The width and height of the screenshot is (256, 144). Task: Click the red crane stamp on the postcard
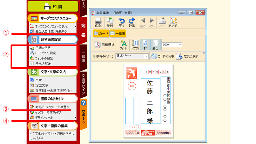(132, 74)
